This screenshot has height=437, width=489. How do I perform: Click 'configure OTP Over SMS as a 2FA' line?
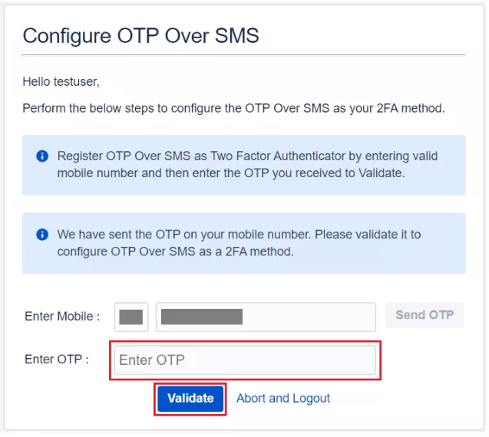175,251
